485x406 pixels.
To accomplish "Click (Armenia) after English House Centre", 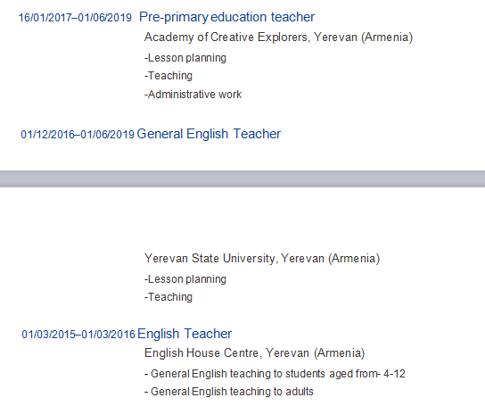I will pyautogui.click(x=340, y=353).
